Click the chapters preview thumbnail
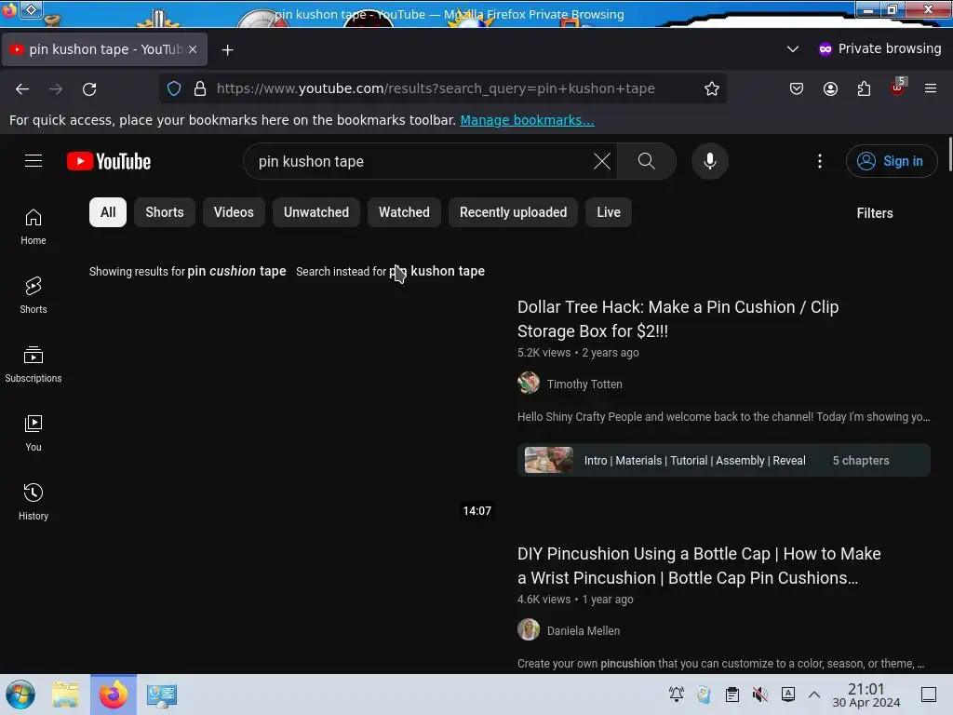The width and height of the screenshot is (953, 715). coord(549,460)
